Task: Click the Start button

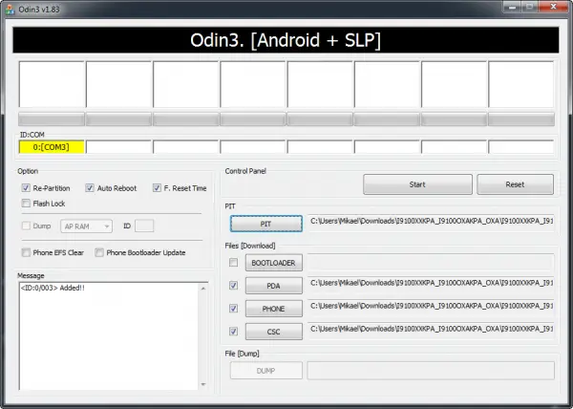Action: point(417,184)
